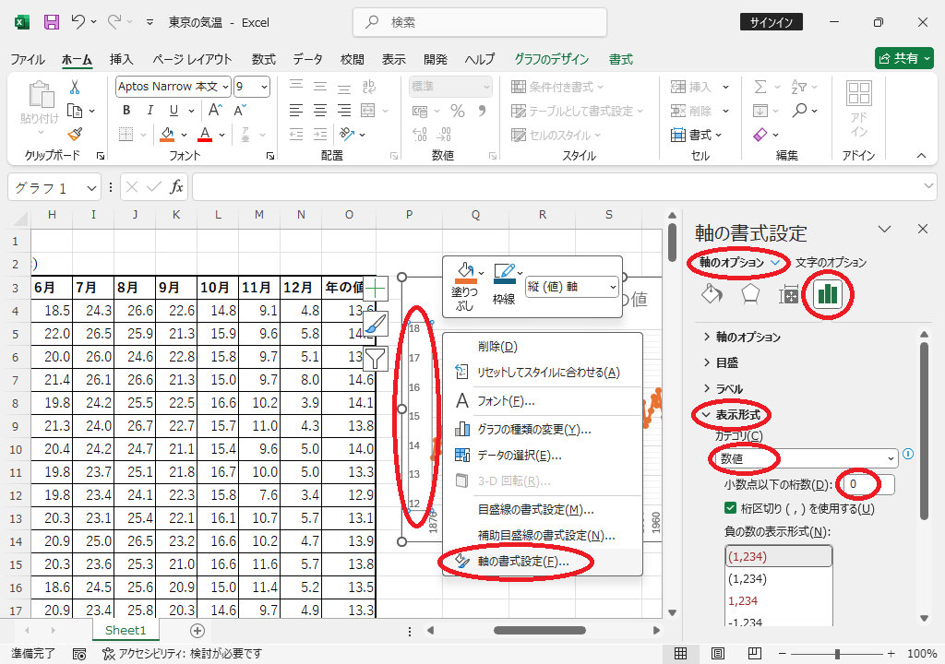Click the 枠線 mini toolbar button
This screenshot has width=945, height=664.
(x=505, y=284)
